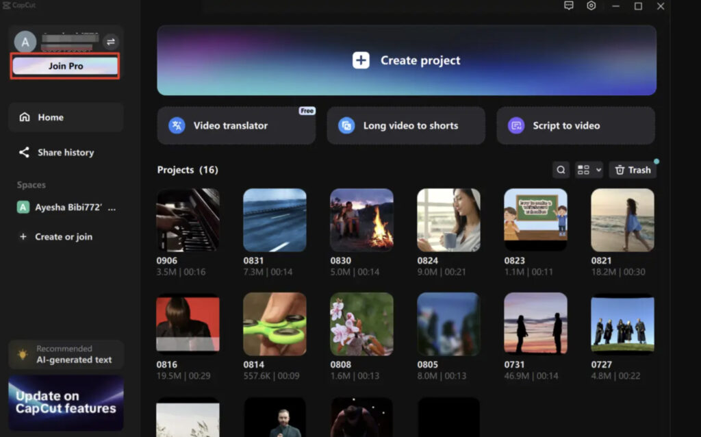Screen dimensions: 701x437
Task: Toggle the grid layout view for projects
Action: [x=585, y=169]
